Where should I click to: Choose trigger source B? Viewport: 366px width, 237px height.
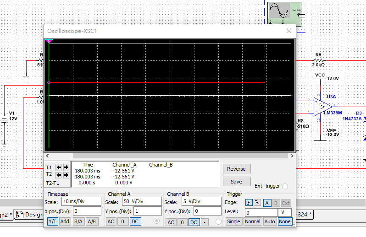tap(276, 203)
